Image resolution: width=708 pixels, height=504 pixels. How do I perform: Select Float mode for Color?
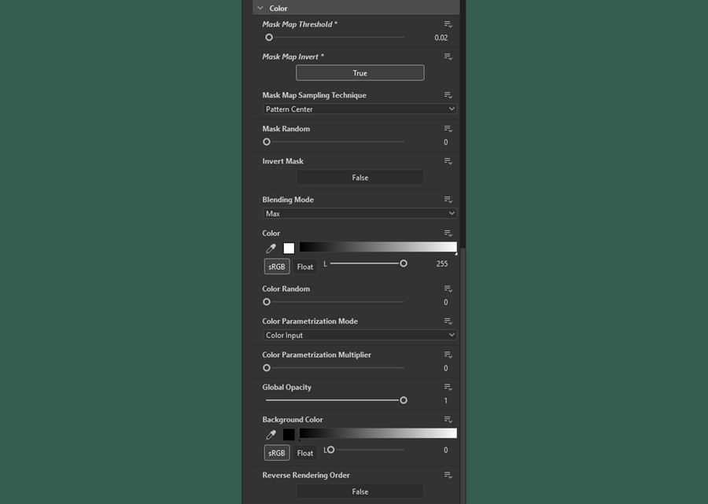pos(304,267)
